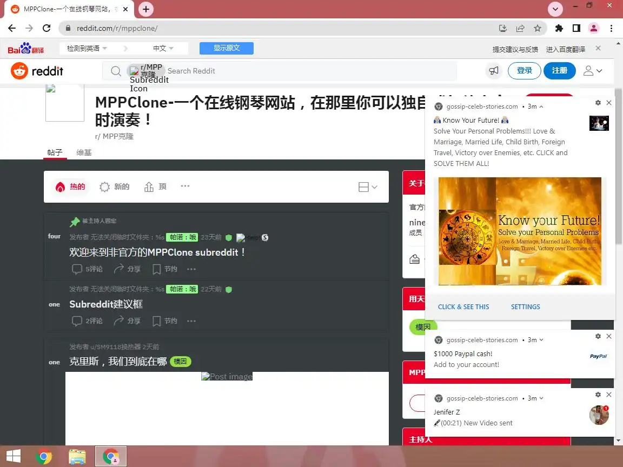Viewport: 623px width, 467px height.
Task: Open tab search dropdown in title bar
Action: 555,9
